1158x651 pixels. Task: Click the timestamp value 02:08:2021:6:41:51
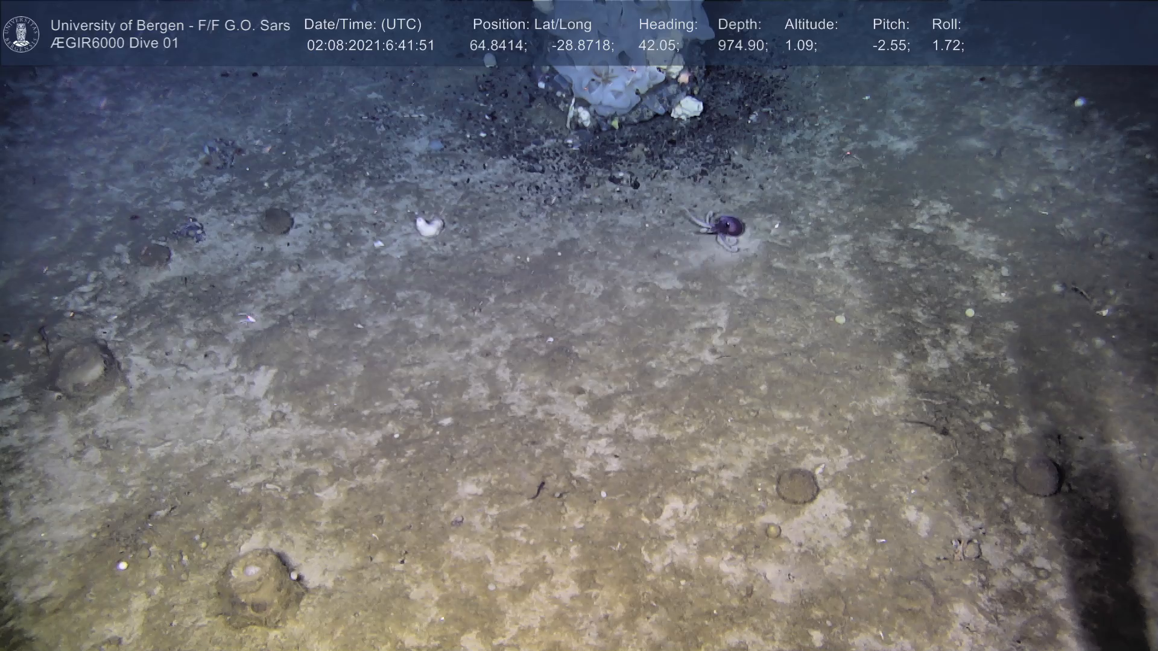[x=370, y=46]
